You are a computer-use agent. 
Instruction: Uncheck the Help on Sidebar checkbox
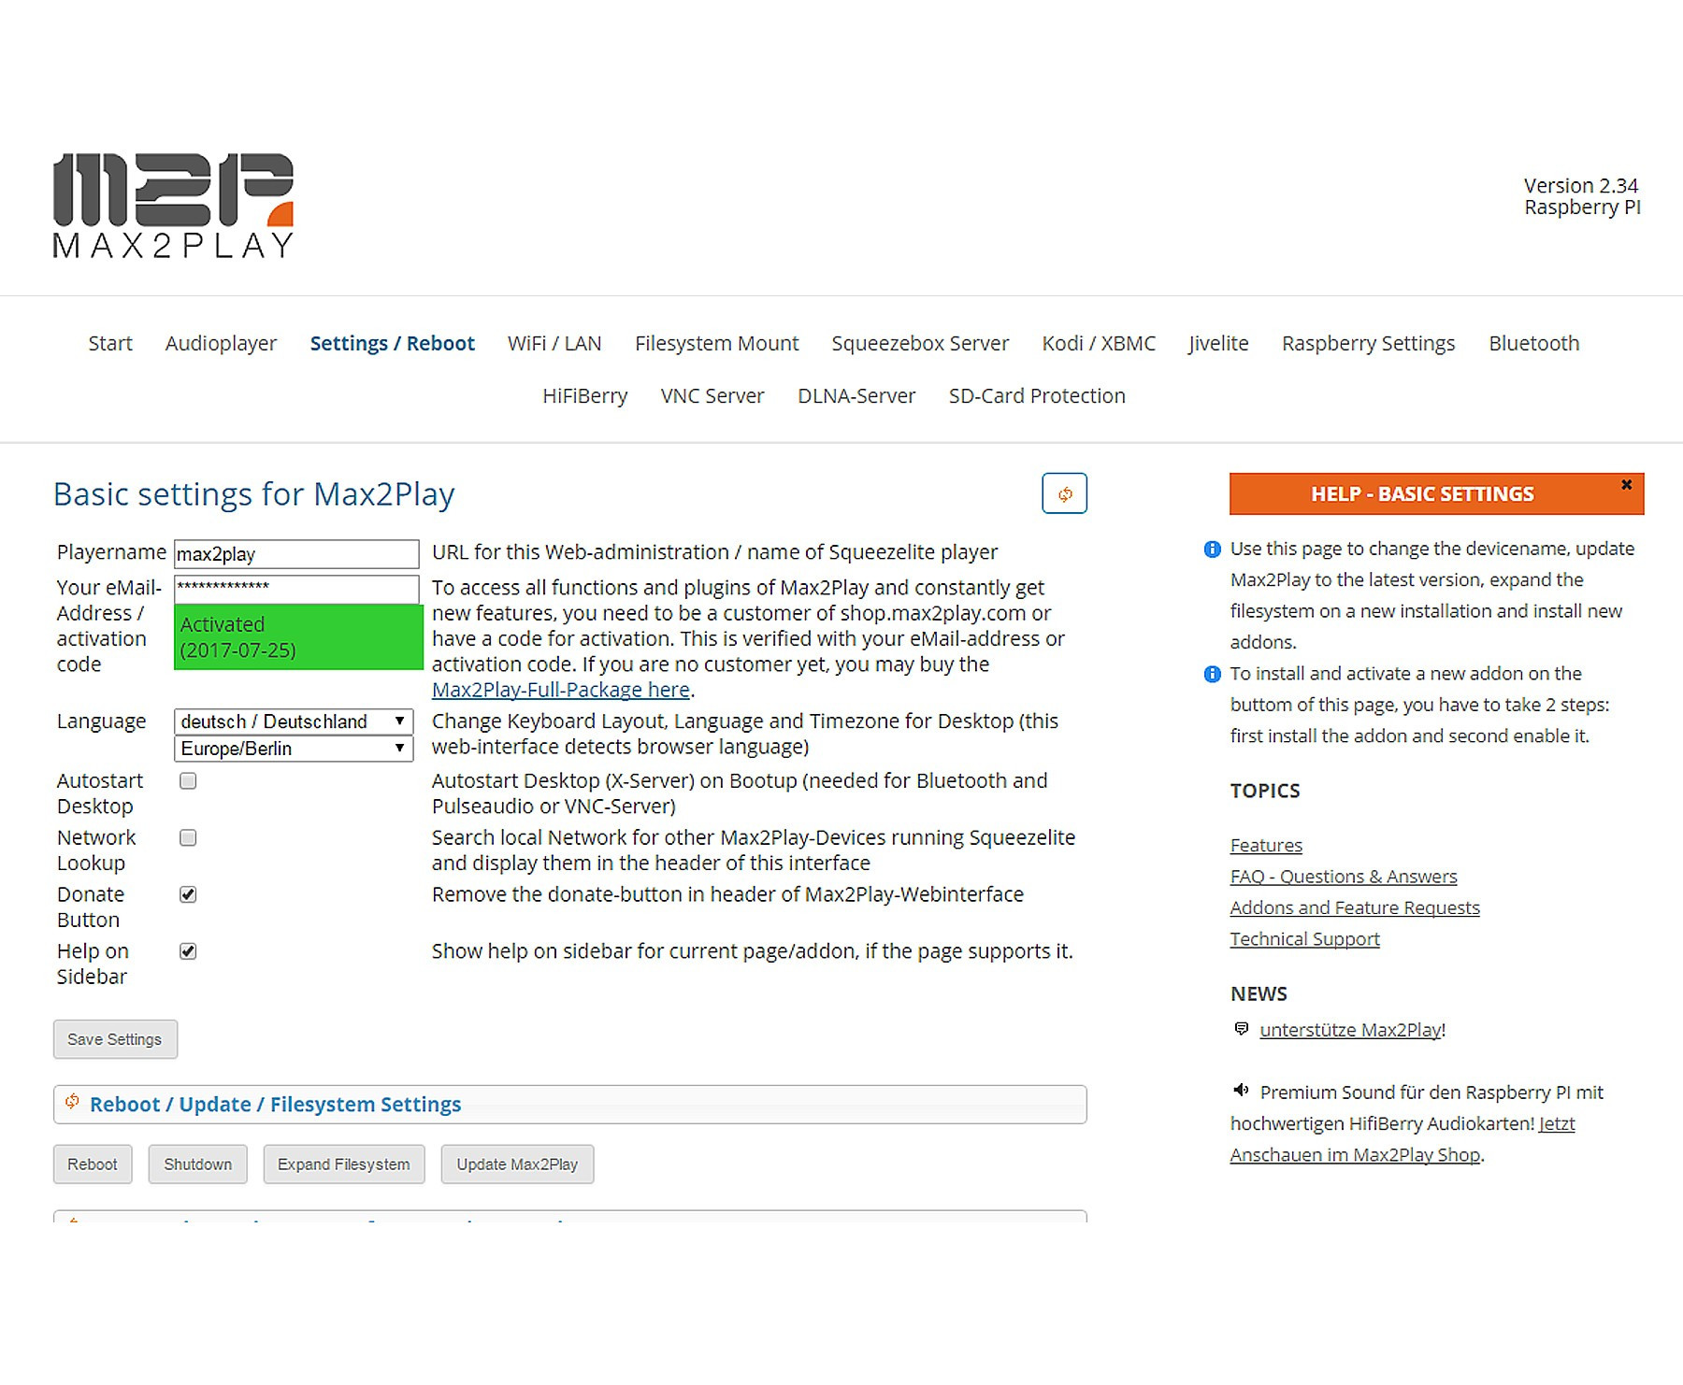[x=188, y=952]
